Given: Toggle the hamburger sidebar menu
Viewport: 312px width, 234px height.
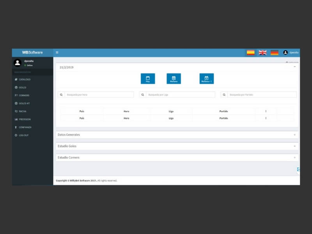Looking at the screenshot, I should pos(57,53).
